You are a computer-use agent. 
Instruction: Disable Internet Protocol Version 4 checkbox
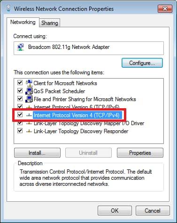pos(20,114)
